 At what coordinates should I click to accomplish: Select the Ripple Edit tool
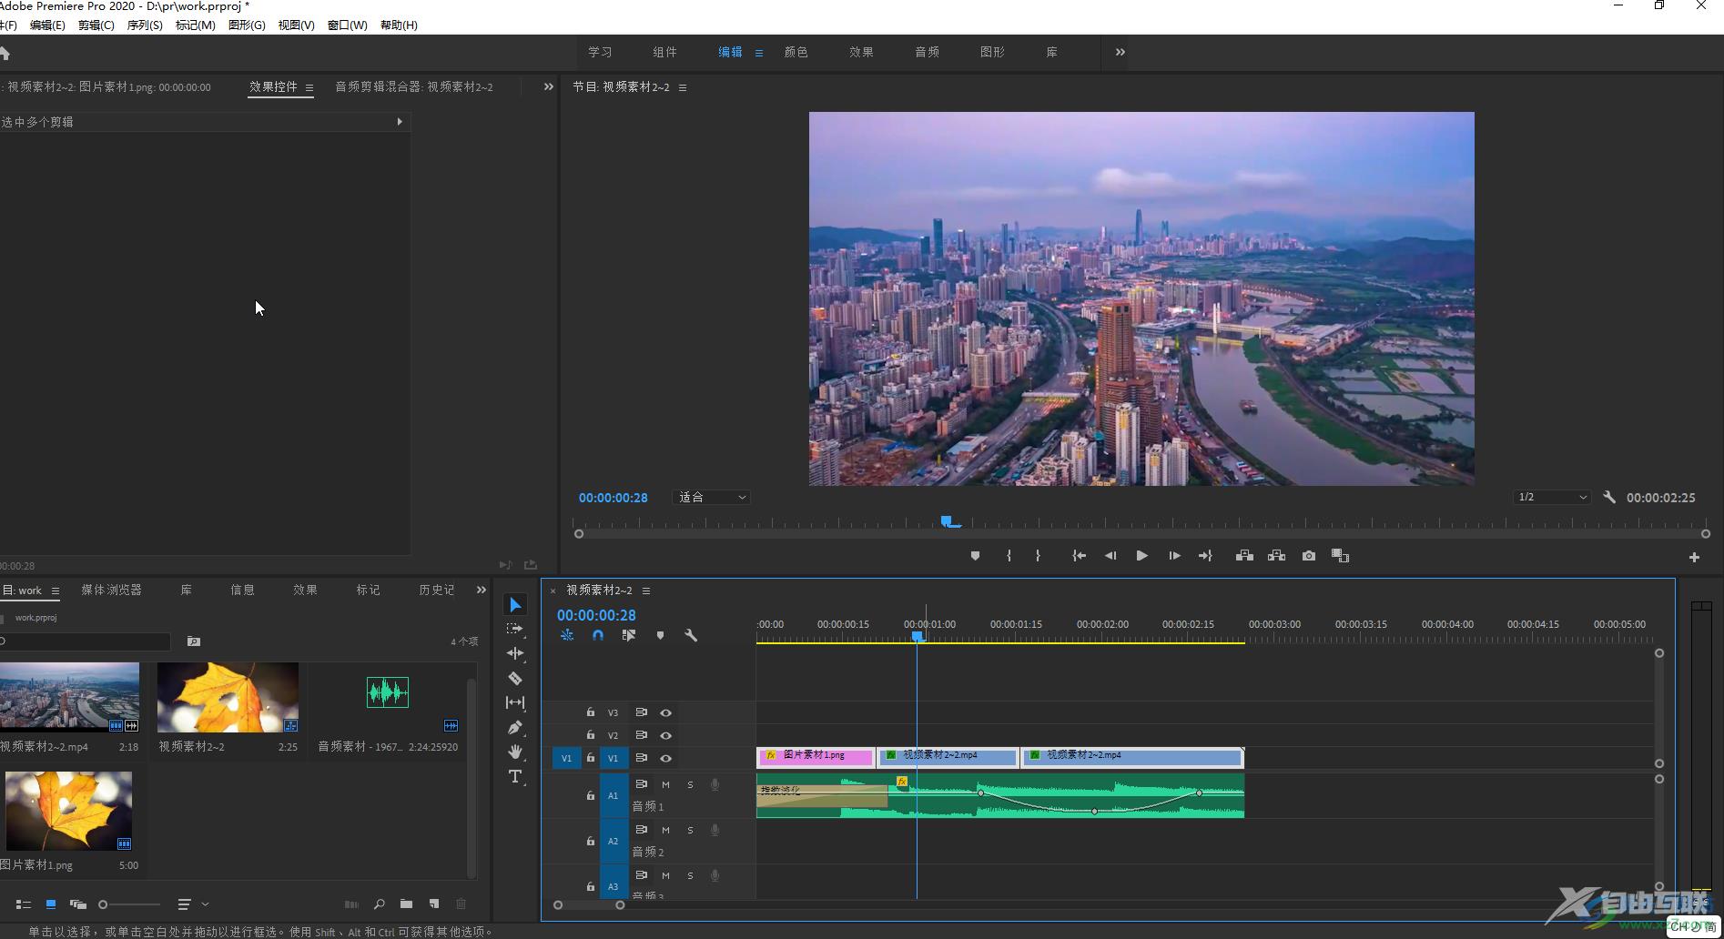click(x=515, y=653)
